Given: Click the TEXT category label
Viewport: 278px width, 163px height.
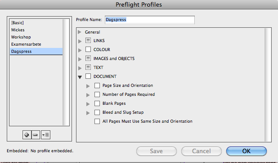Looking at the screenshot, I should [x=98, y=67].
